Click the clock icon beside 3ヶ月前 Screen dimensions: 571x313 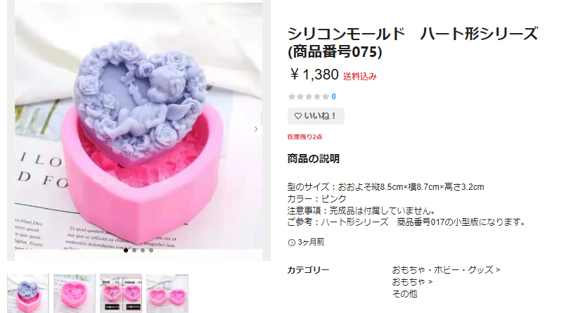click(291, 243)
